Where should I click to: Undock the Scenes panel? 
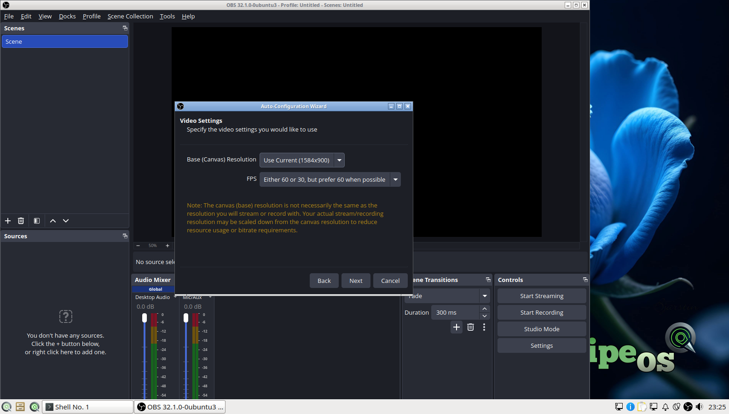[x=125, y=28]
